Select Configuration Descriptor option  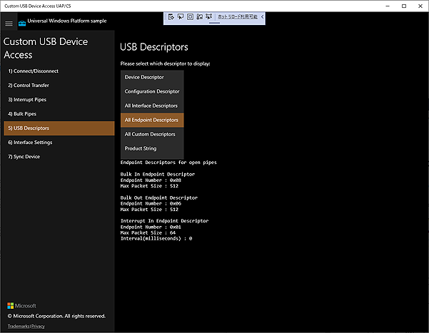tap(151, 91)
